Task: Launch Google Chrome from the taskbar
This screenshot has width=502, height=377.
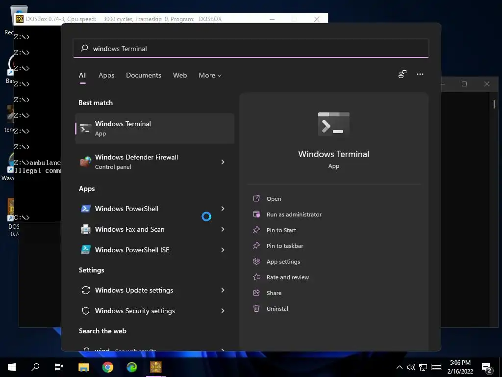Action: tap(107, 367)
